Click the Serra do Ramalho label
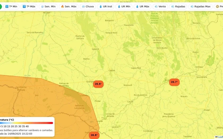This screenshot has width=223, height=139. (x=35, y=33)
